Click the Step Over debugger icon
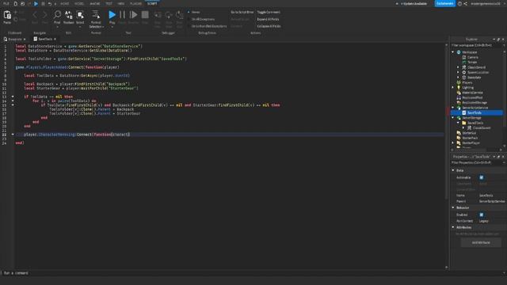 pyautogui.click(x=169, y=15)
